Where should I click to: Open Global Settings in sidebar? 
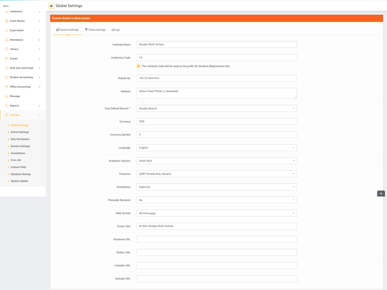click(19, 125)
